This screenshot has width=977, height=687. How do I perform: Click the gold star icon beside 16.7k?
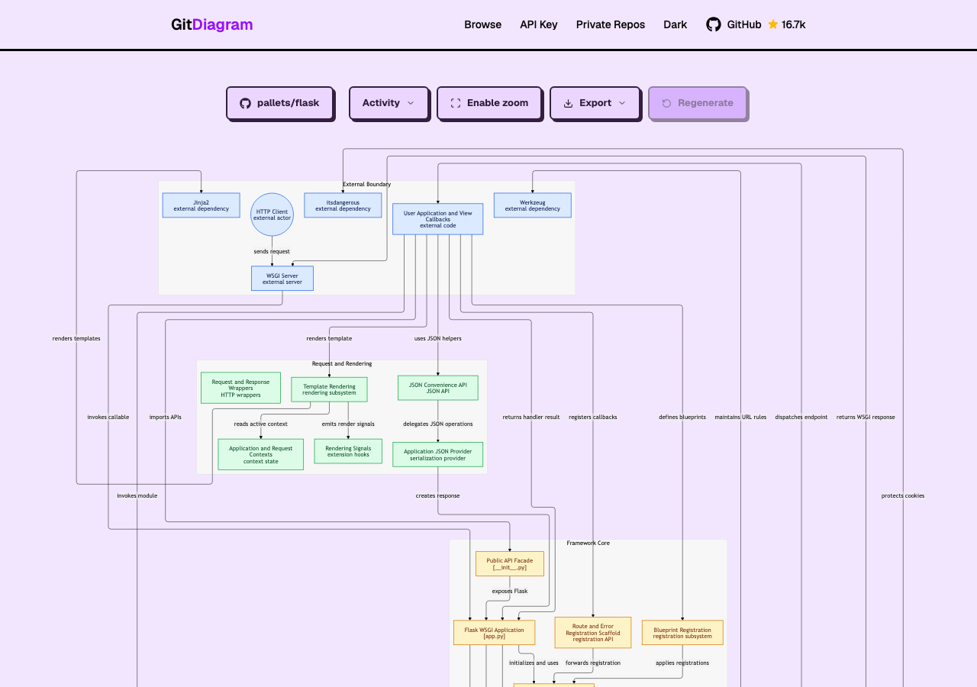point(773,24)
